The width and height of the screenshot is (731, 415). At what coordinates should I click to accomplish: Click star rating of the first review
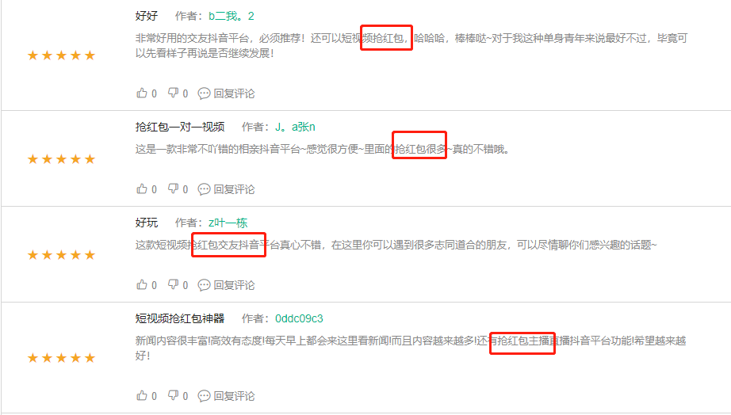(x=61, y=55)
